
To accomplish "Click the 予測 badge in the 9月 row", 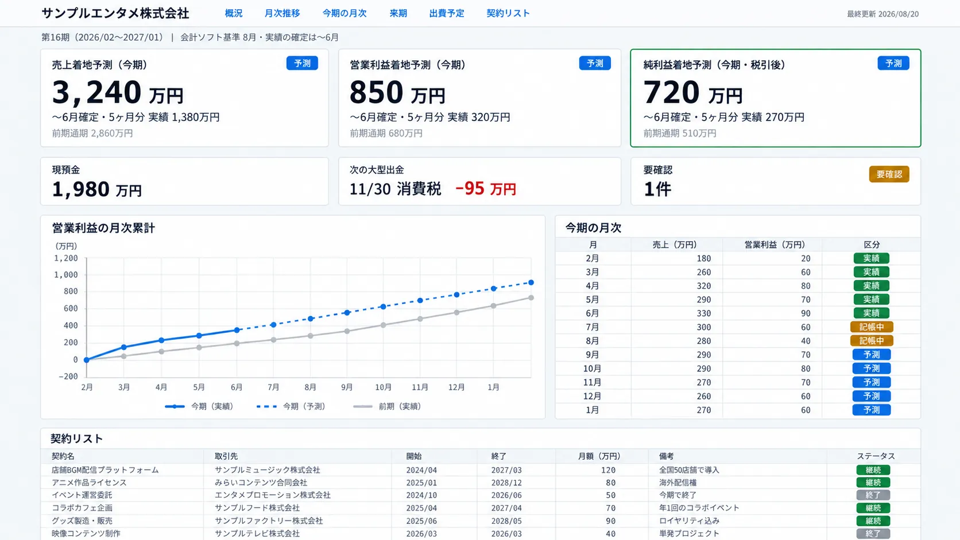I will [872, 355].
